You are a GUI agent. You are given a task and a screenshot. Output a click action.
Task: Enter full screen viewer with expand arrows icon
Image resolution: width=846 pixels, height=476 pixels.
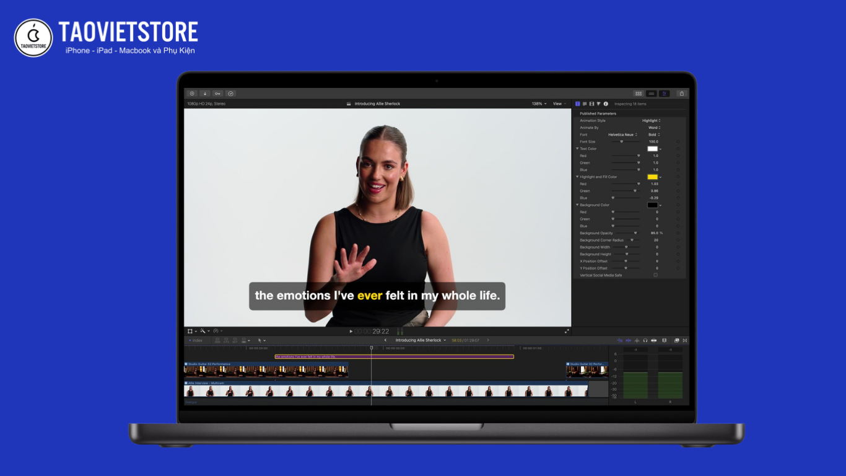[x=567, y=331]
